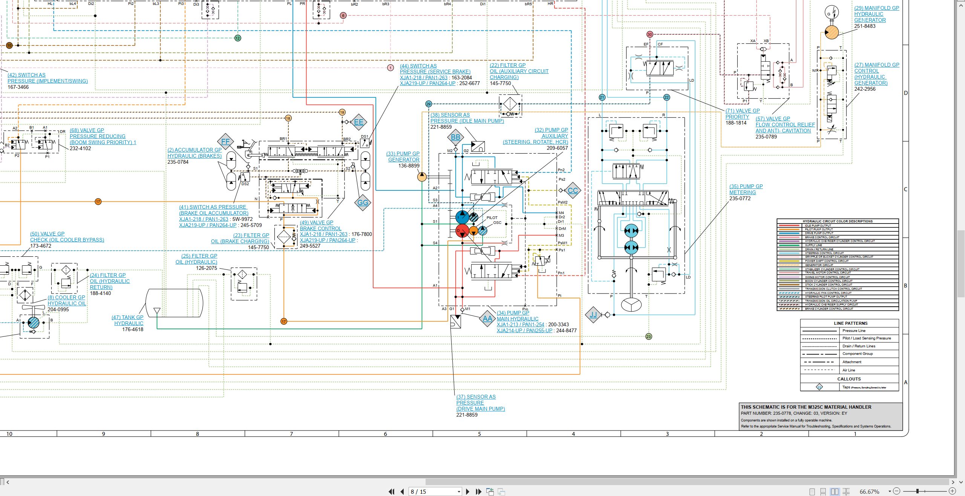965x496 pixels.
Task: Go to the first page
Action: click(x=392, y=491)
